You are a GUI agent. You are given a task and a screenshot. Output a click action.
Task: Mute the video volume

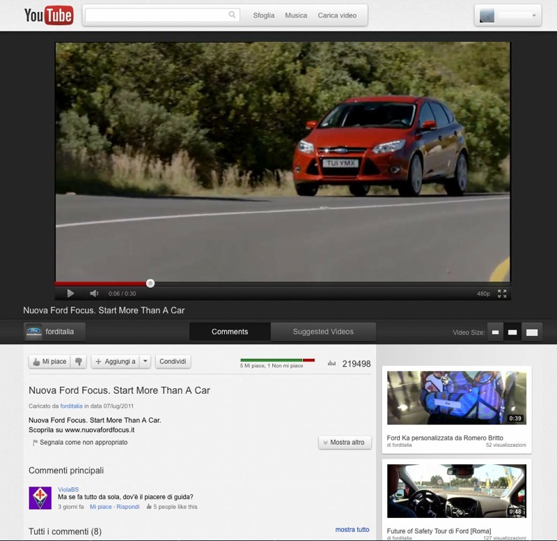tap(94, 294)
